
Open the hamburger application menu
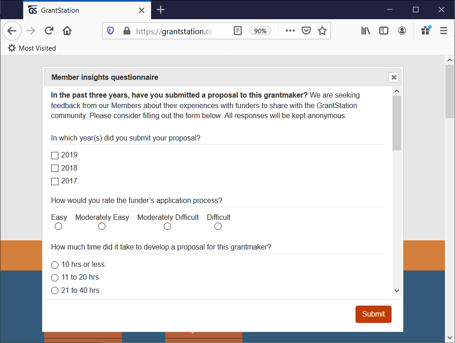tap(443, 31)
